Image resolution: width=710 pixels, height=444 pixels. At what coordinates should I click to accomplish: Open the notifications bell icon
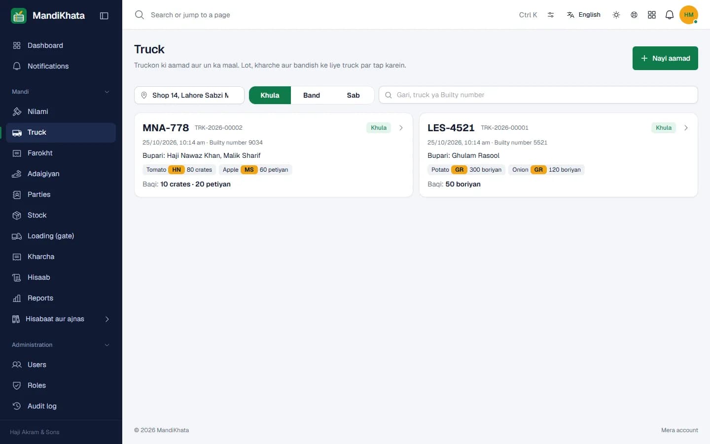click(x=670, y=15)
